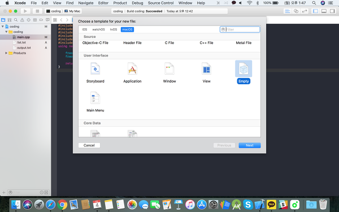This screenshot has width=339, height=212.
Task: Toggle the Navigator panel visibility
Action: (x=315, y=11)
